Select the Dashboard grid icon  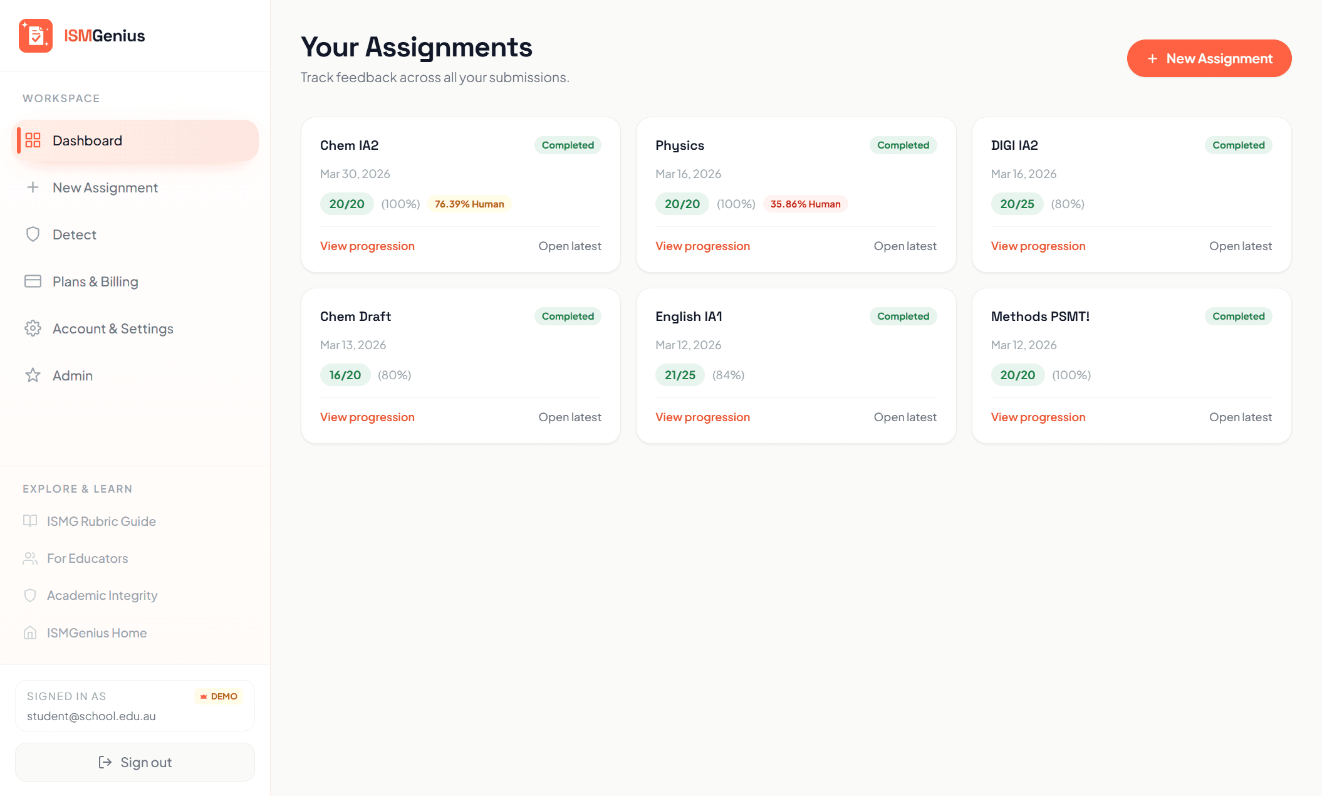[x=33, y=140]
